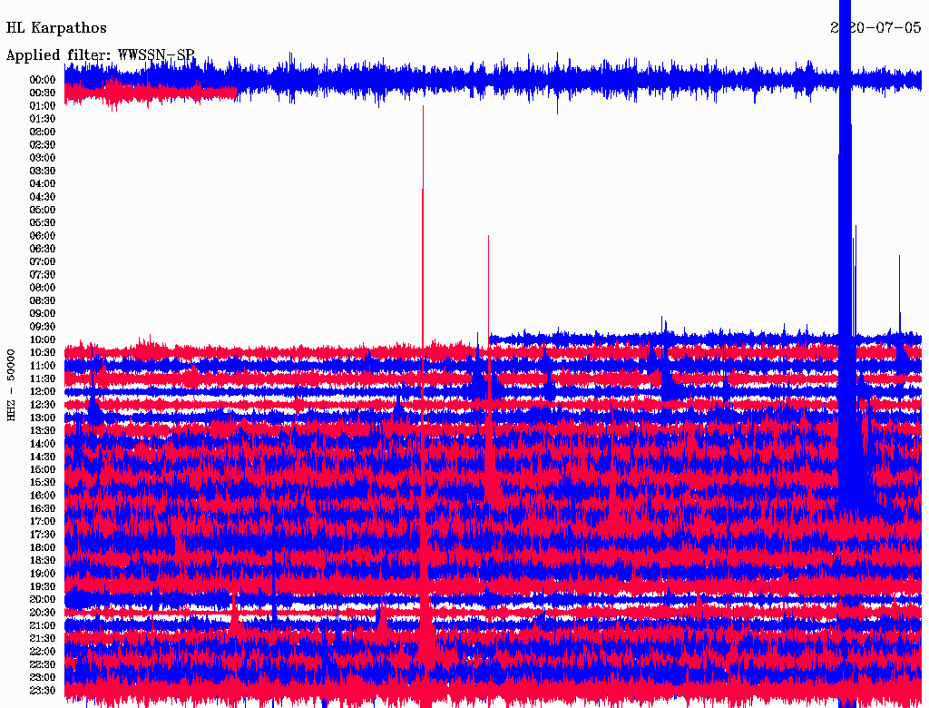Click the '18:00' time label
929x708 pixels.
[x=43, y=547]
